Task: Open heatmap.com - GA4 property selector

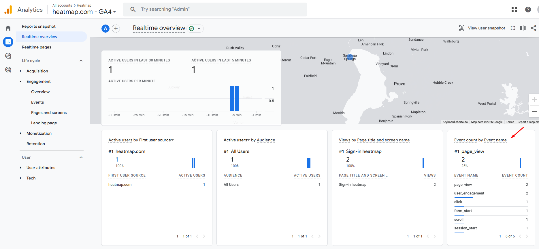Action: tap(84, 12)
